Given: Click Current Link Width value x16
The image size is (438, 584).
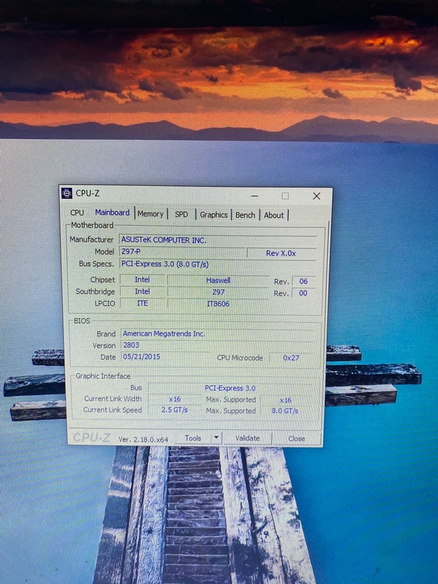Looking at the screenshot, I should [x=175, y=399].
